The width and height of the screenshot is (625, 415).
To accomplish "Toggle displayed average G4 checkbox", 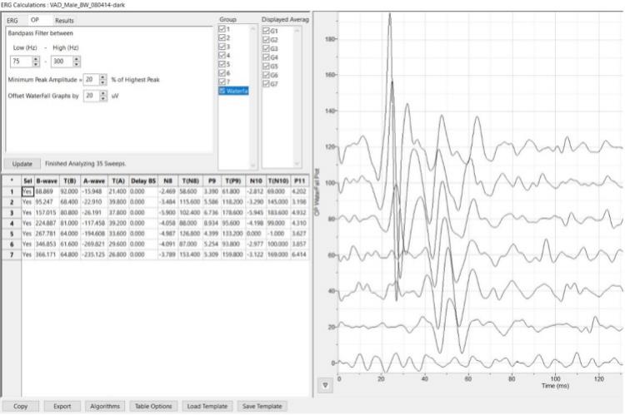I will [x=266, y=57].
